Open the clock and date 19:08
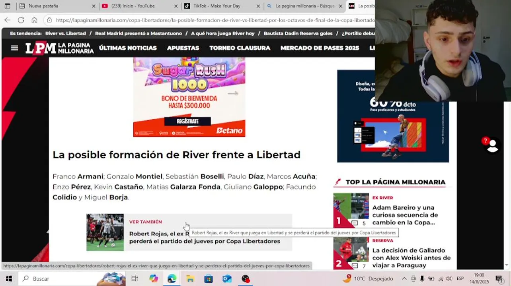 coord(479,278)
